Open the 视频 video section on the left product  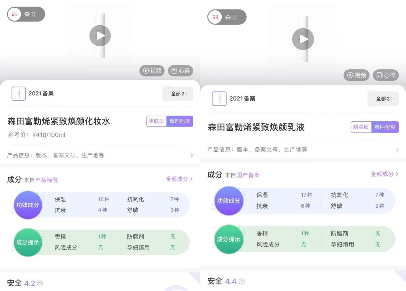(x=152, y=71)
